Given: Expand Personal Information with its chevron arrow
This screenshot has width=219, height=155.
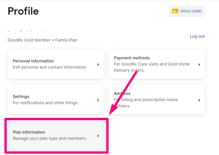Looking at the screenshot, I should 98,65.
